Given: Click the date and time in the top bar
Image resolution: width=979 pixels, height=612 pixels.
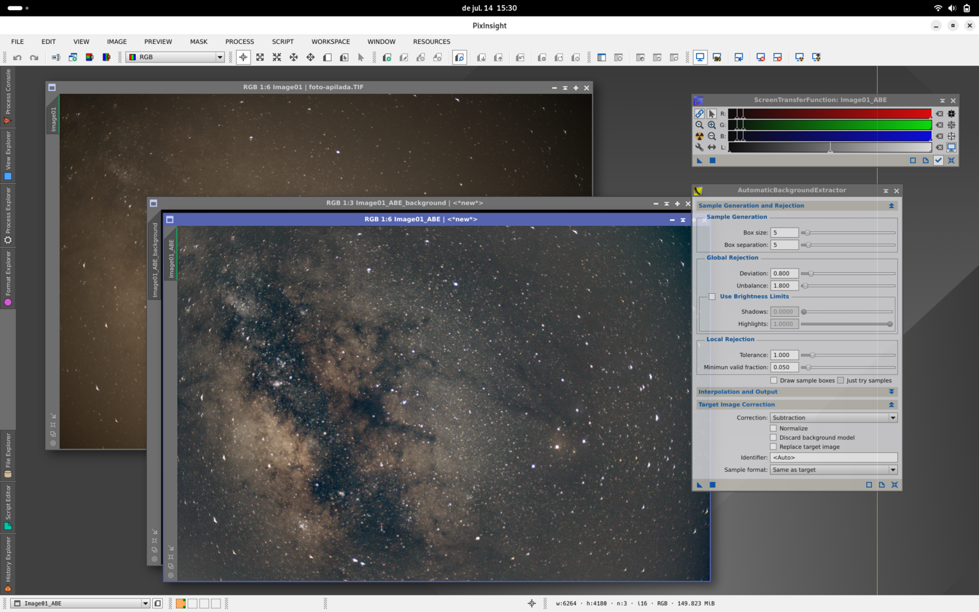Looking at the screenshot, I should pyautogui.click(x=489, y=8).
